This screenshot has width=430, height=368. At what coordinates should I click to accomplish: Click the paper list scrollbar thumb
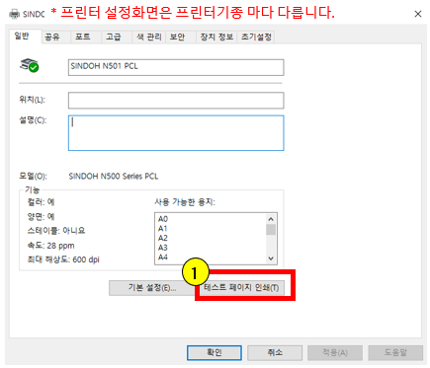coord(271,230)
